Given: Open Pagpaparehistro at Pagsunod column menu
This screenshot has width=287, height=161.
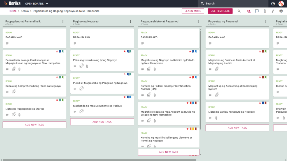Looking at the screenshot, I should 198,22.
